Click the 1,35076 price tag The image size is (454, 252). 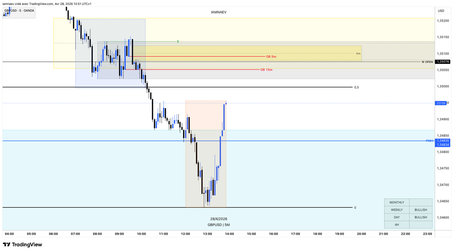click(x=443, y=62)
